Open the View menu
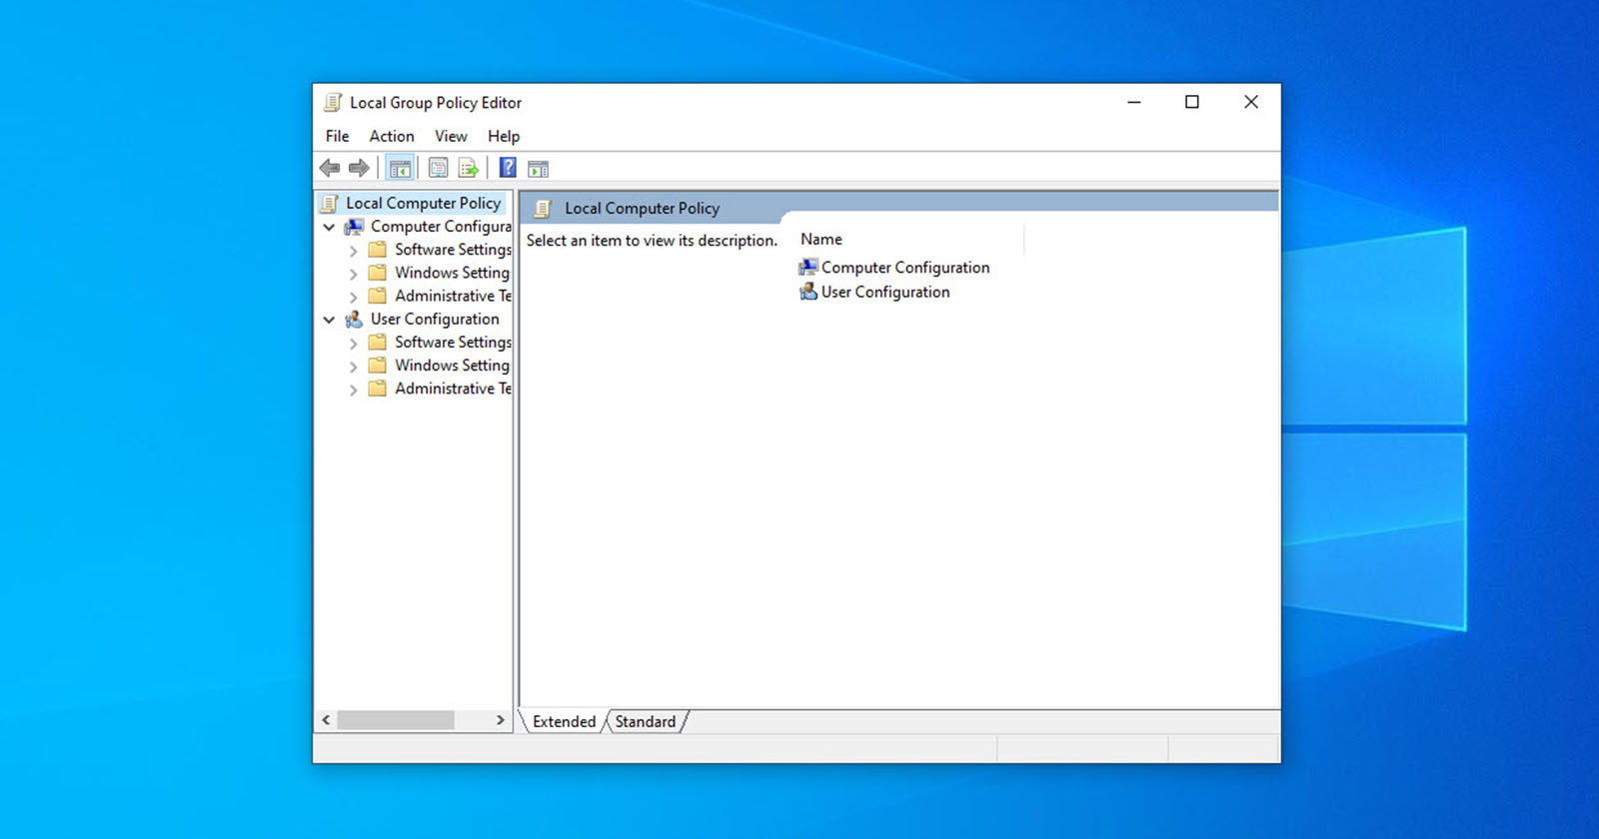 (x=451, y=136)
